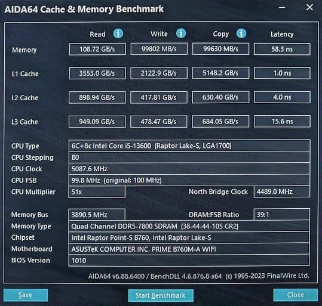Click the Close button at bottom right

[x=295, y=295]
